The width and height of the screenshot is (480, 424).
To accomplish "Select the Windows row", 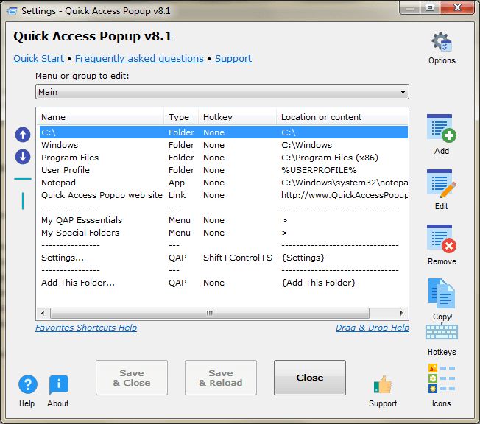I will 224,145.
